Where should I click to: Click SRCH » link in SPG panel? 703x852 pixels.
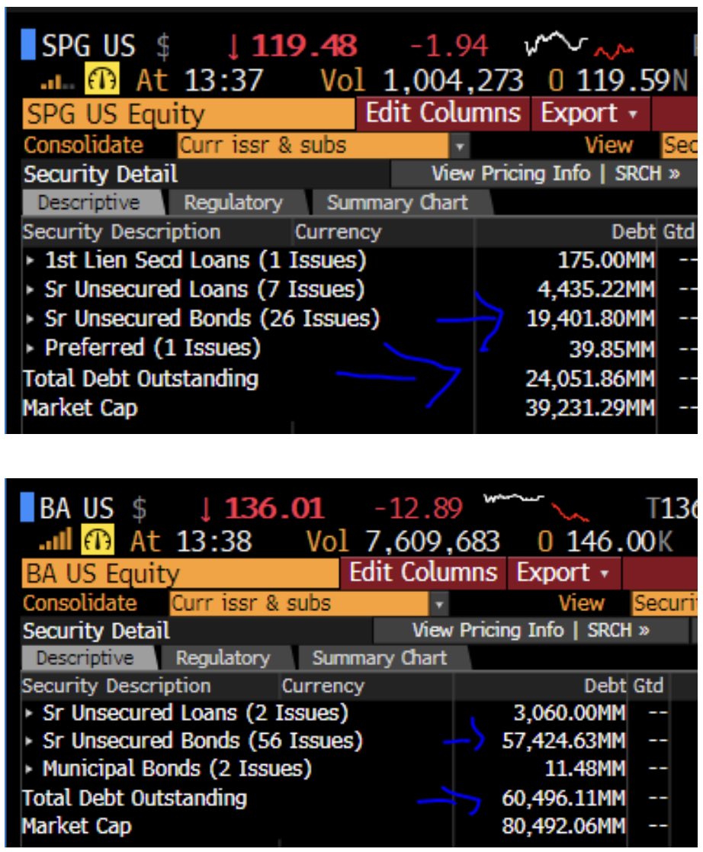tap(647, 173)
